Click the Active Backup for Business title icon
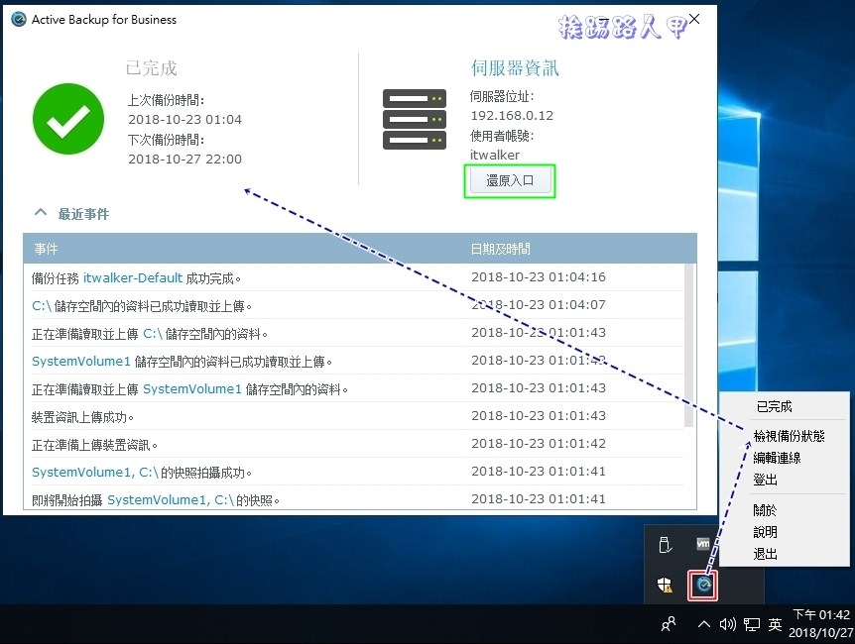 [x=19, y=20]
